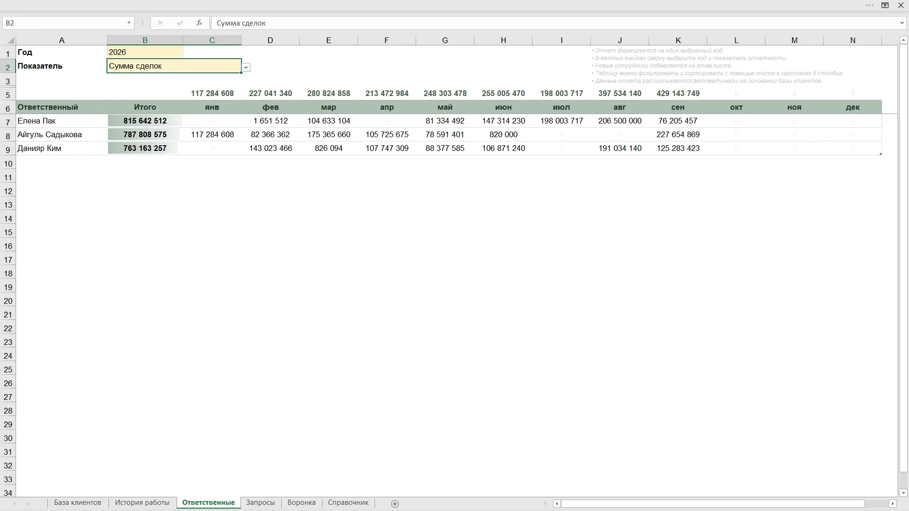Select row 7 header
Viewport: 909px width, 511px height.
[8, 122]
